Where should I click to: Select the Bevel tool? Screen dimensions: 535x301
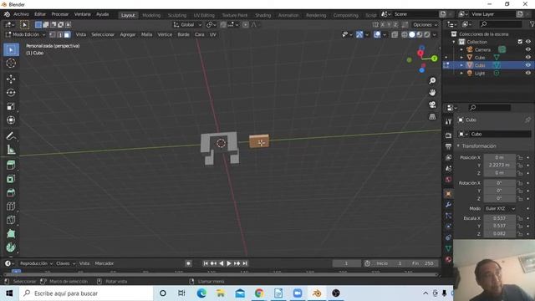(x=11, y=192)
